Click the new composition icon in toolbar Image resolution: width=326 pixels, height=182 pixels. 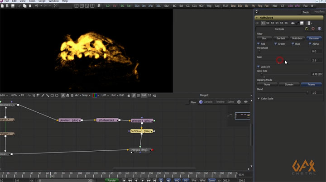click(x=2, y=6)
